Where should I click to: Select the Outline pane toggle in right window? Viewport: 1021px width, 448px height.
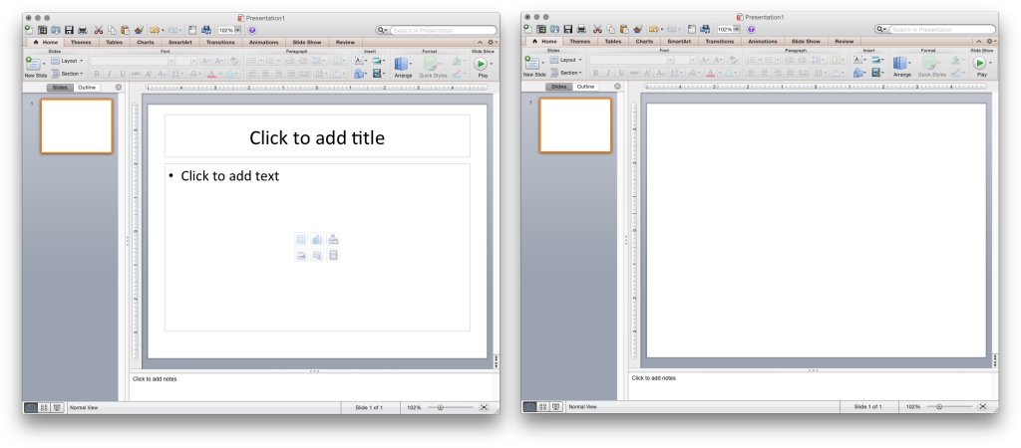tap(585, 88)
